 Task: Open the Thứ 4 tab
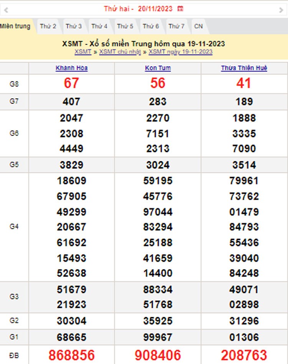coord(99,26)
